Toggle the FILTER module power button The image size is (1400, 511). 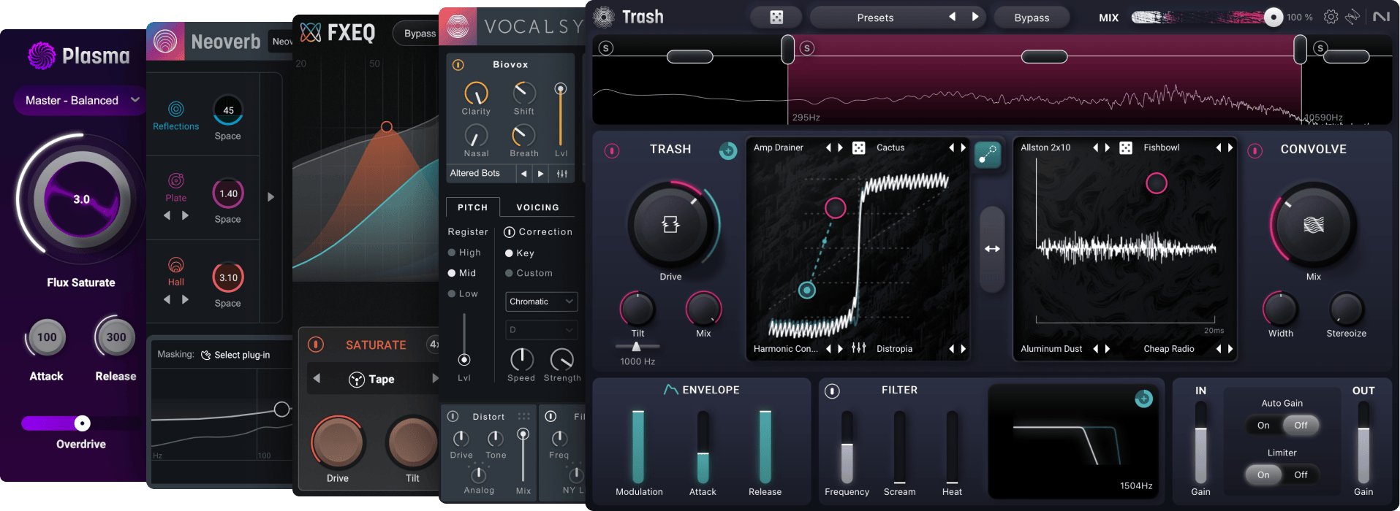[x=832, y=391]
